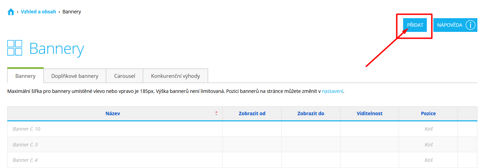The image size is (486, 168).
Task: Open Banner č. 3 row
Action: (242, 145)
